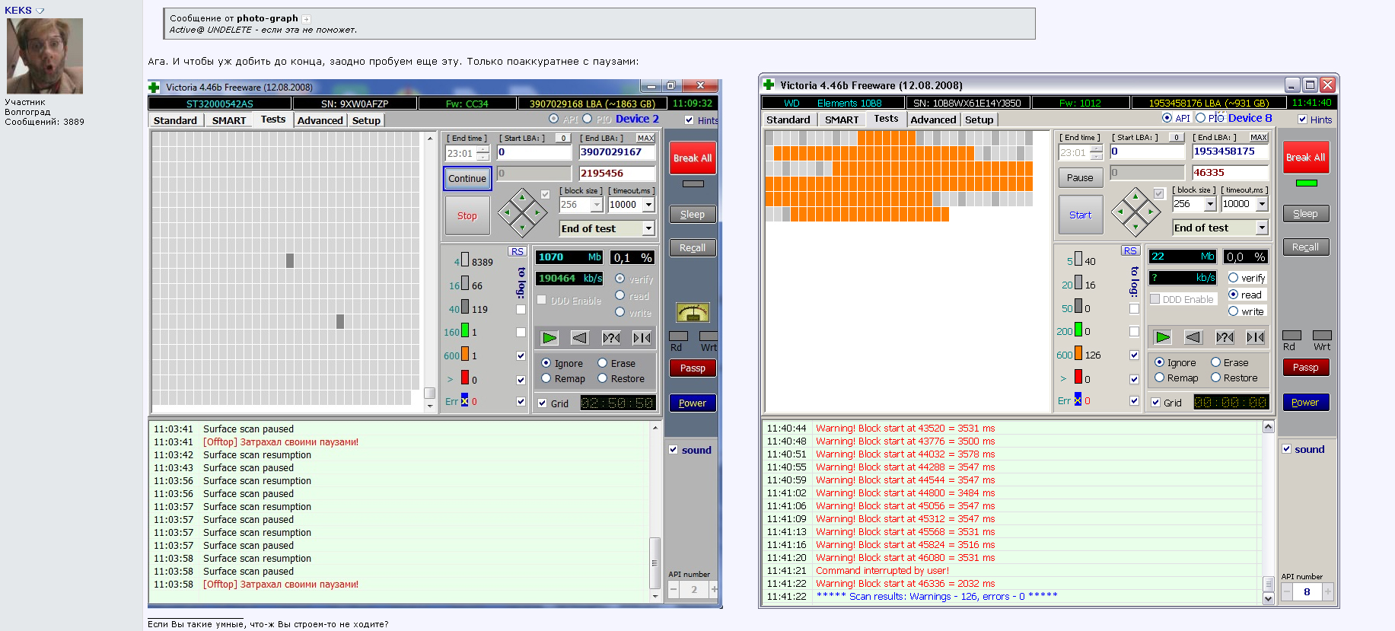Switch to SMART tab in WD window
This screenshot has height=631, width=1395.
coord(841,120)
